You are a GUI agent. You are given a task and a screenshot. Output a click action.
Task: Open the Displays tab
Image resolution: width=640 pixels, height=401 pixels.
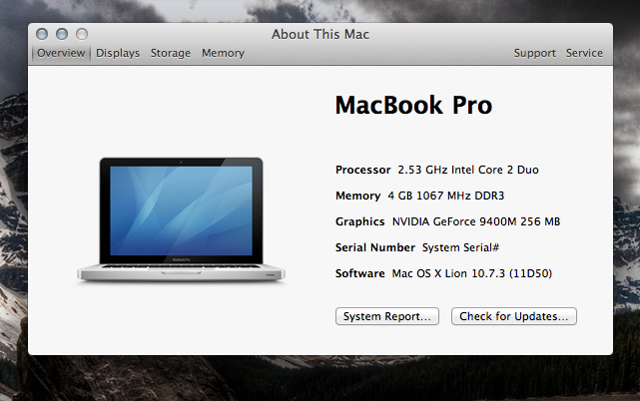118,53
